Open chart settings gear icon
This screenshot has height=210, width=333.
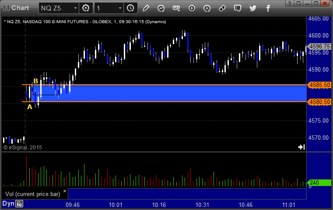tap(86, 8)
